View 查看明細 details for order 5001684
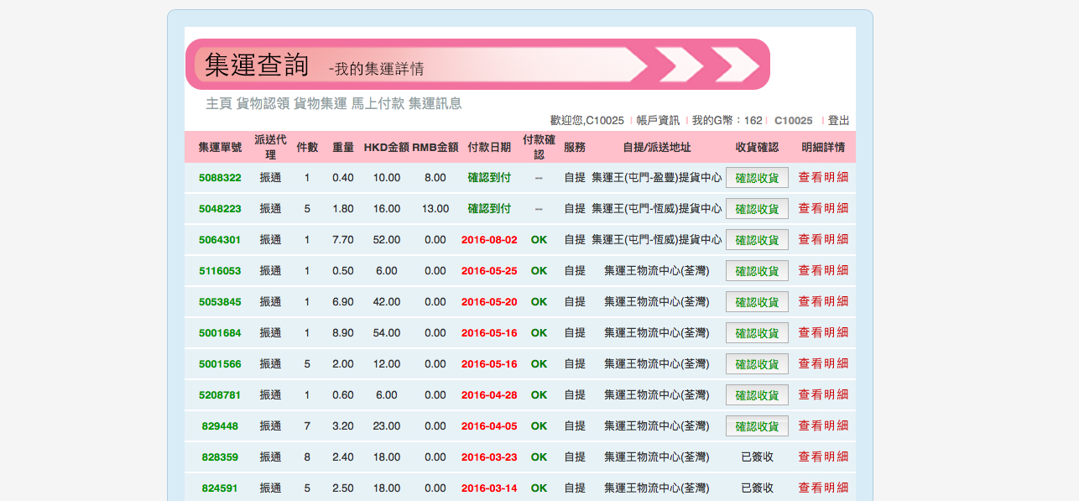Viewport: 1079px width, 501px height. pyautogui.click(x=823, y=332)
